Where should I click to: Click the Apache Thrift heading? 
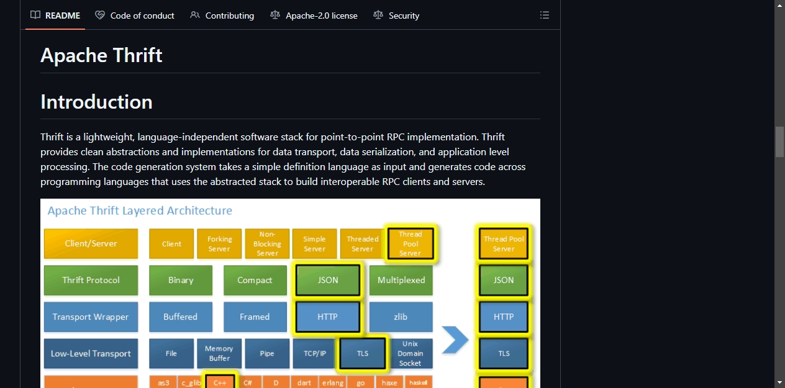pos(101,55)
